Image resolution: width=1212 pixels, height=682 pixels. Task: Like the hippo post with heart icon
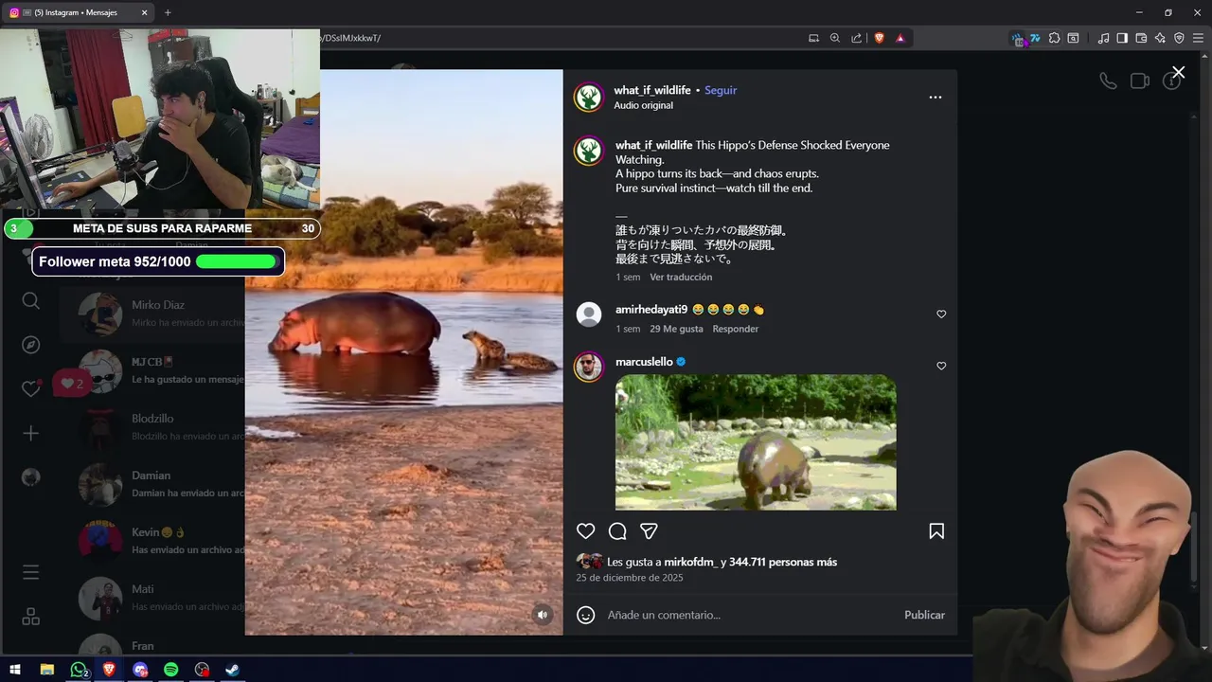pos(586,531)
